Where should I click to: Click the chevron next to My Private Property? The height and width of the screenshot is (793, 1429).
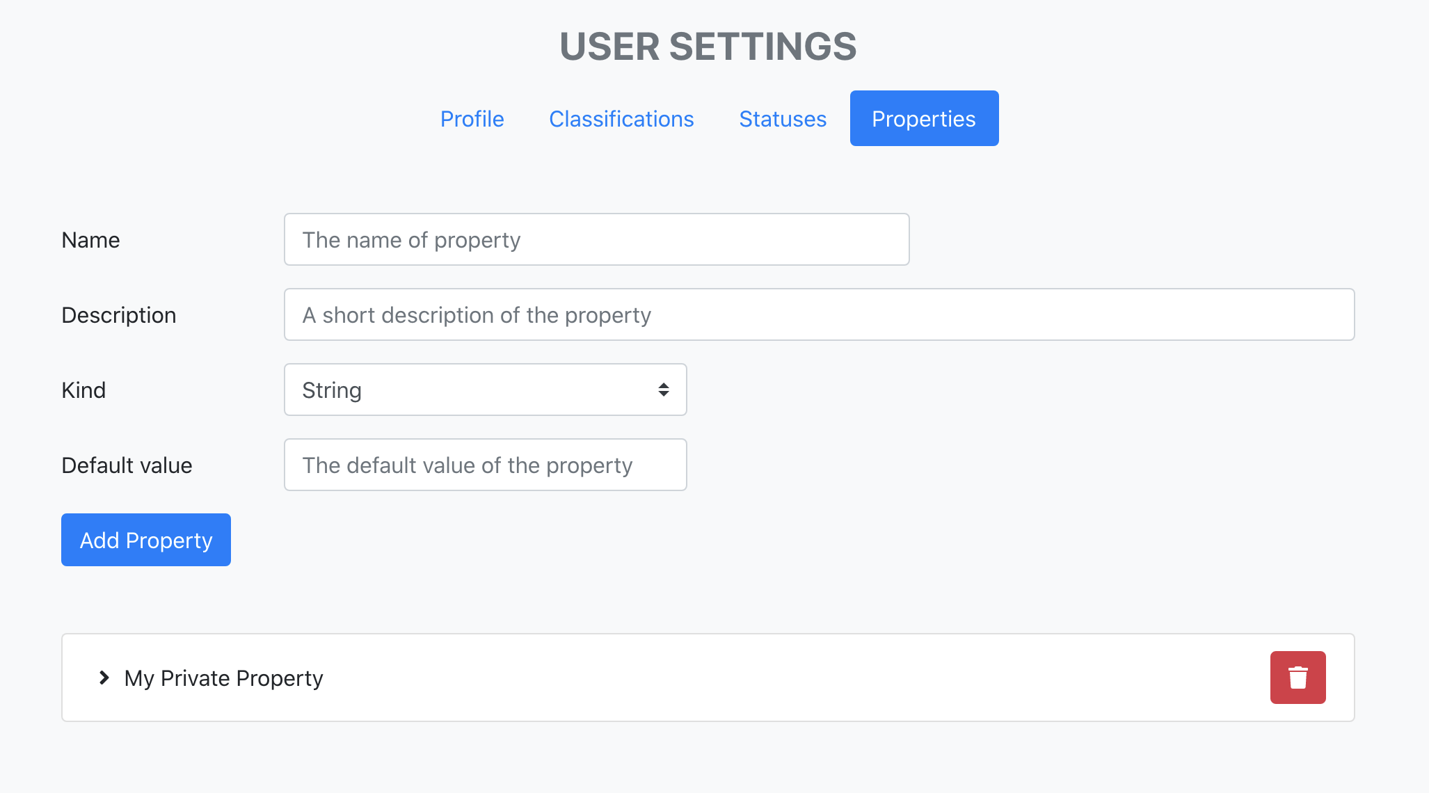click(104, 677)
